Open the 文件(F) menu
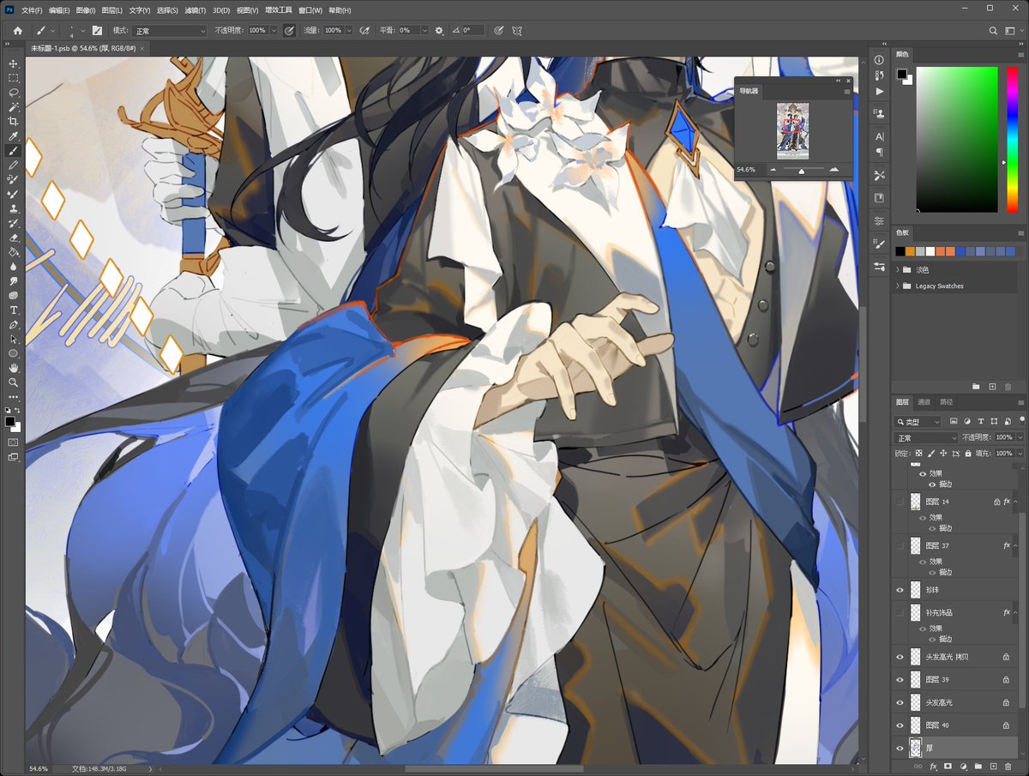 pos(32,10)
